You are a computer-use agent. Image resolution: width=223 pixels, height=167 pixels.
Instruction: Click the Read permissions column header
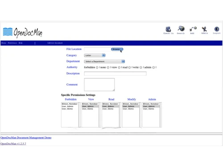click(x=111, y=99)
